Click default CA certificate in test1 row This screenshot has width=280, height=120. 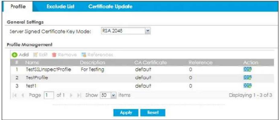pos(143,86)
